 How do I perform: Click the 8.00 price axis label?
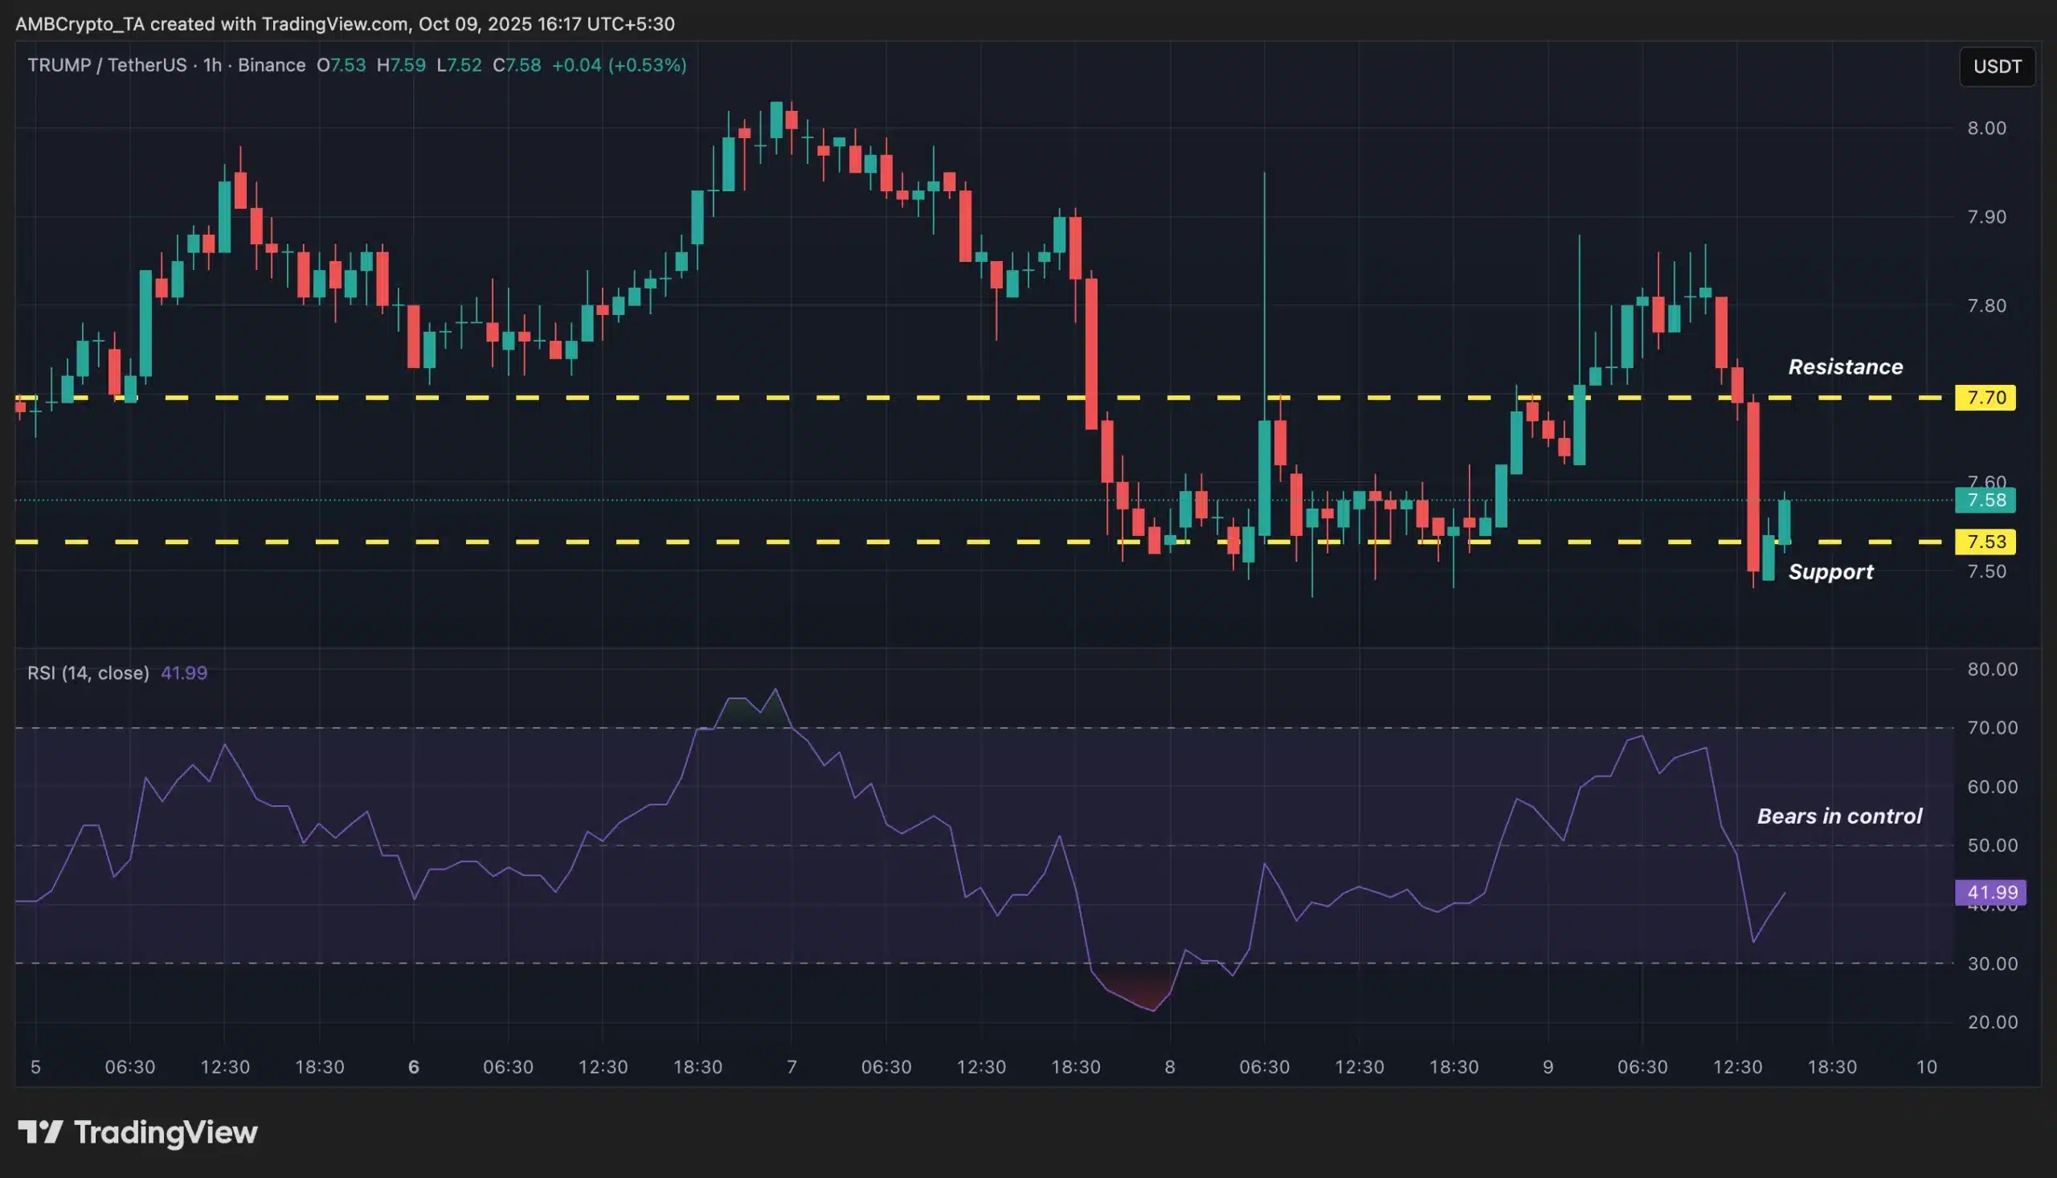(x=1985, y=128)
